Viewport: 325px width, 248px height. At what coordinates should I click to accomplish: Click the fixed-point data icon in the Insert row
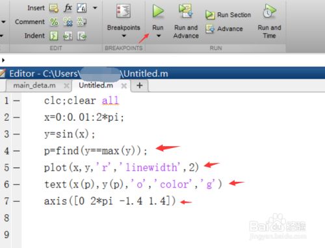(x=81, y=8)
